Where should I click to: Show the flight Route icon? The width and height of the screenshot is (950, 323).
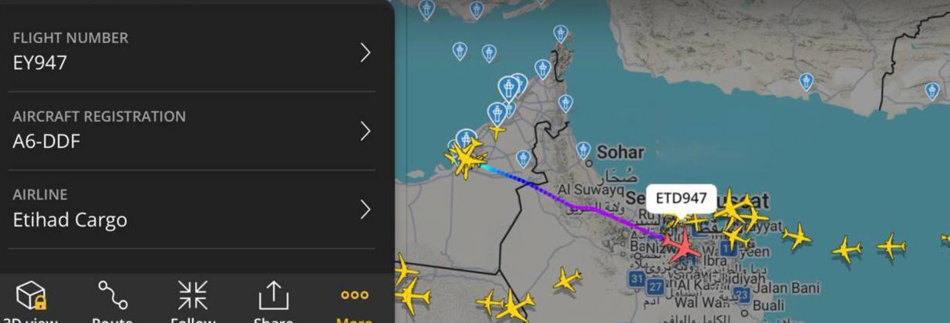click(x=113, y=294)
